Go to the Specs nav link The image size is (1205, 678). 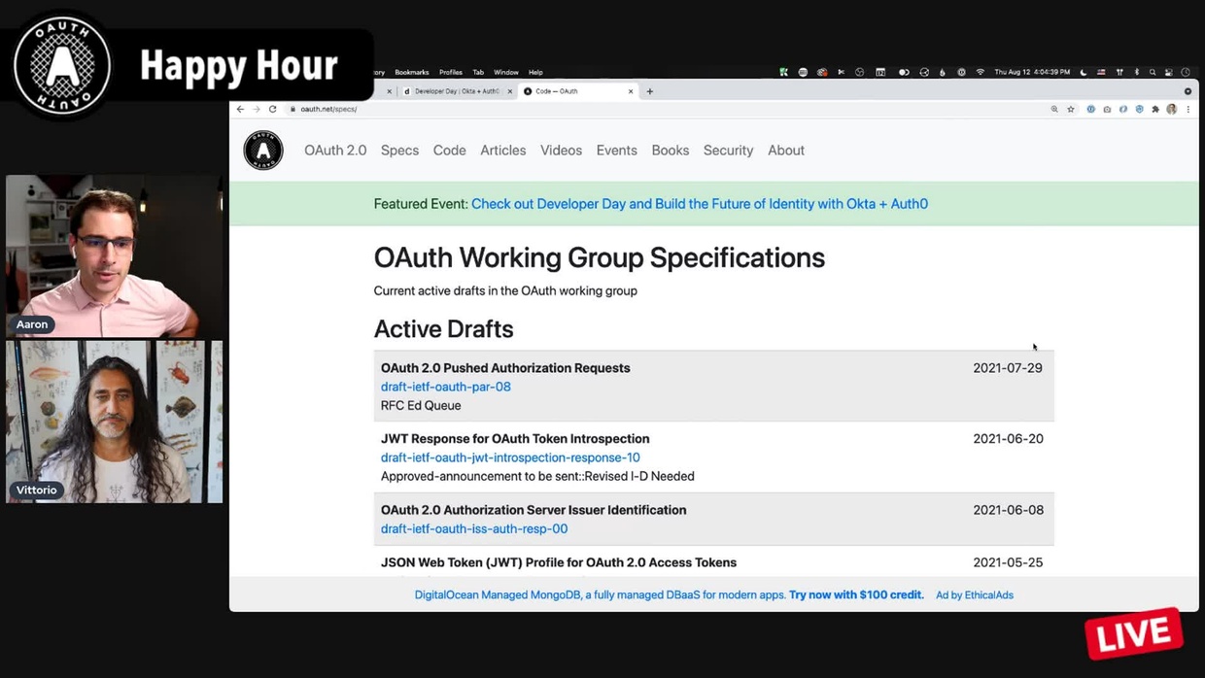pyautogui.click(x=399, y=151)
